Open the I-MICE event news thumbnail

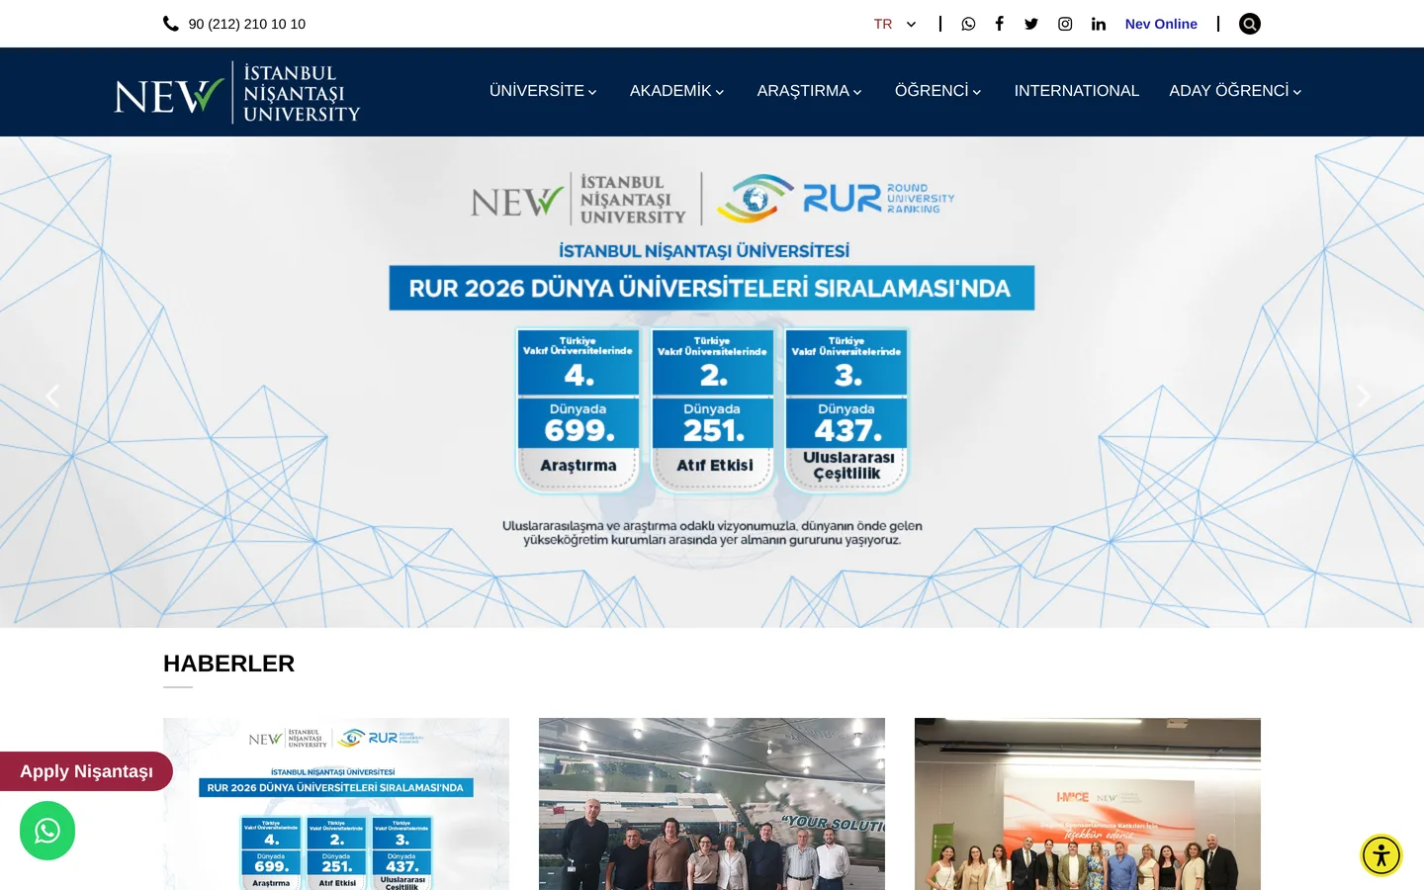coord(1088,804)
